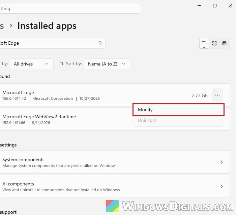Click the installed apps search field
Image resolution: width=236 pixels, height=215 pixels.
click(52, 43)
